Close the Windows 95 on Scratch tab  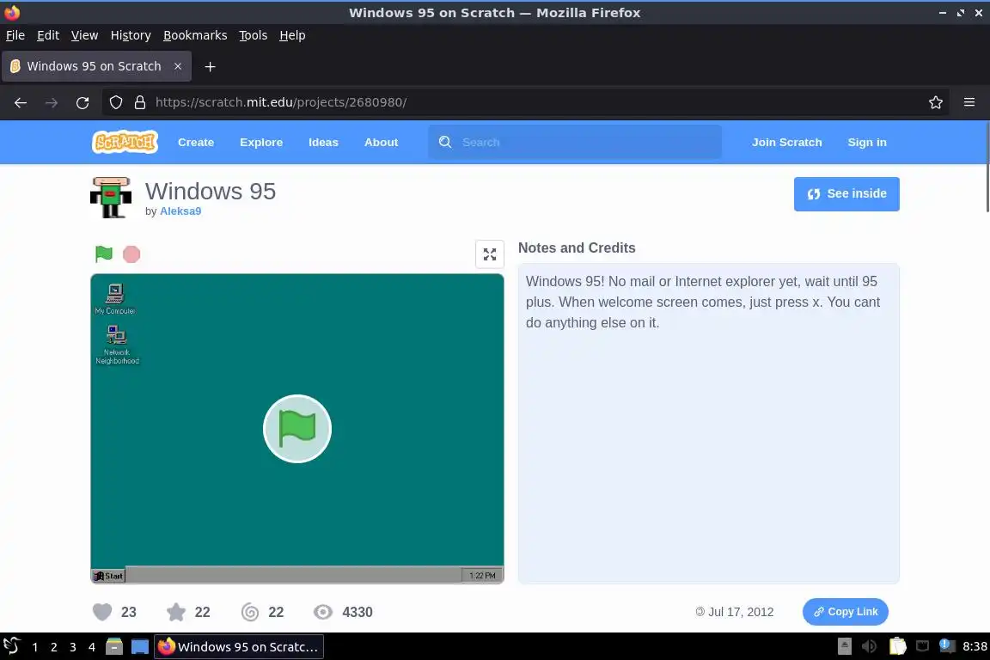(178, 66)
